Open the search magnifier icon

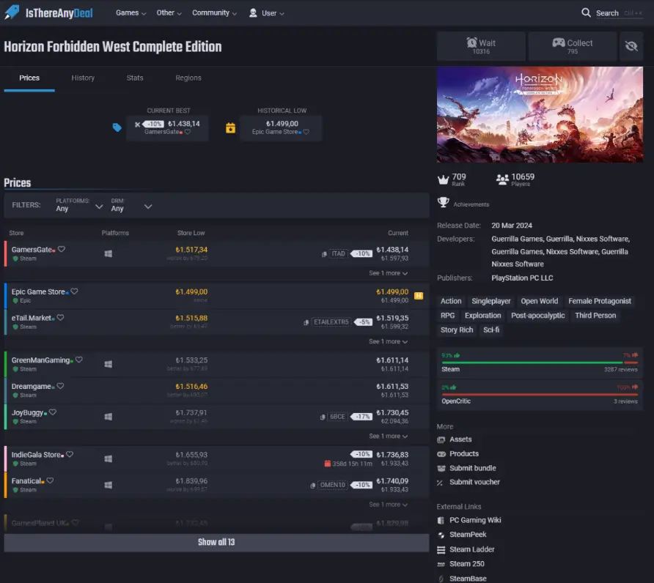(586, 13)
